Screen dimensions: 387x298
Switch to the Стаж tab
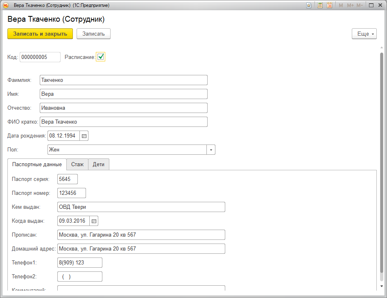click(77, 164)
